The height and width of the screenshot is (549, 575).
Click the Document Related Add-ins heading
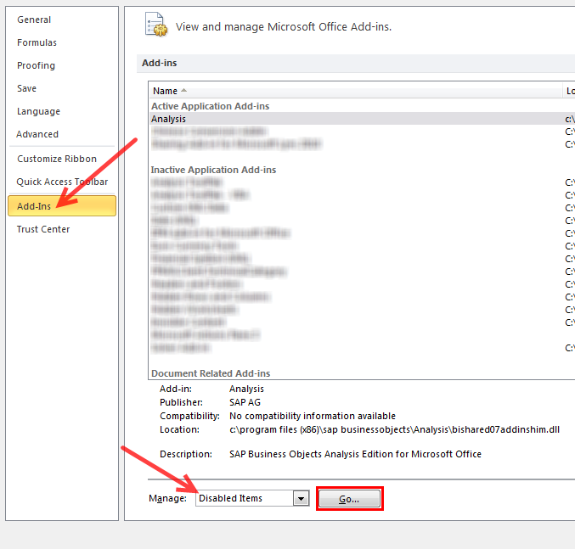click(211, 373)
